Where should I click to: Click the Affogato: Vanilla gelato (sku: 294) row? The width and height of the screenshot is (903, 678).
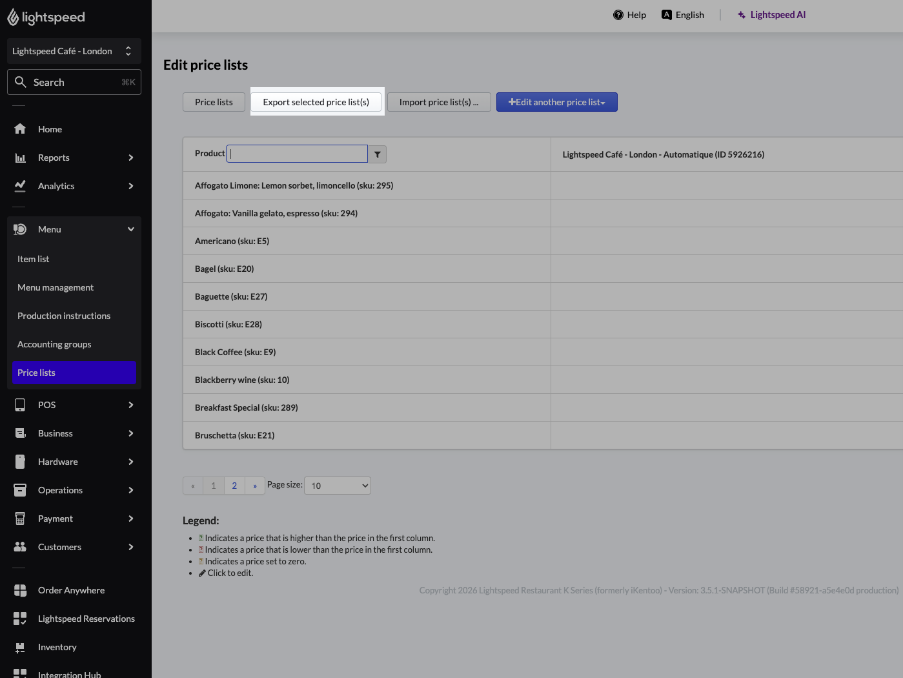[x=543, y=213]
